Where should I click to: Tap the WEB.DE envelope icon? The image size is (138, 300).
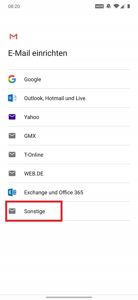click(12, 173)
